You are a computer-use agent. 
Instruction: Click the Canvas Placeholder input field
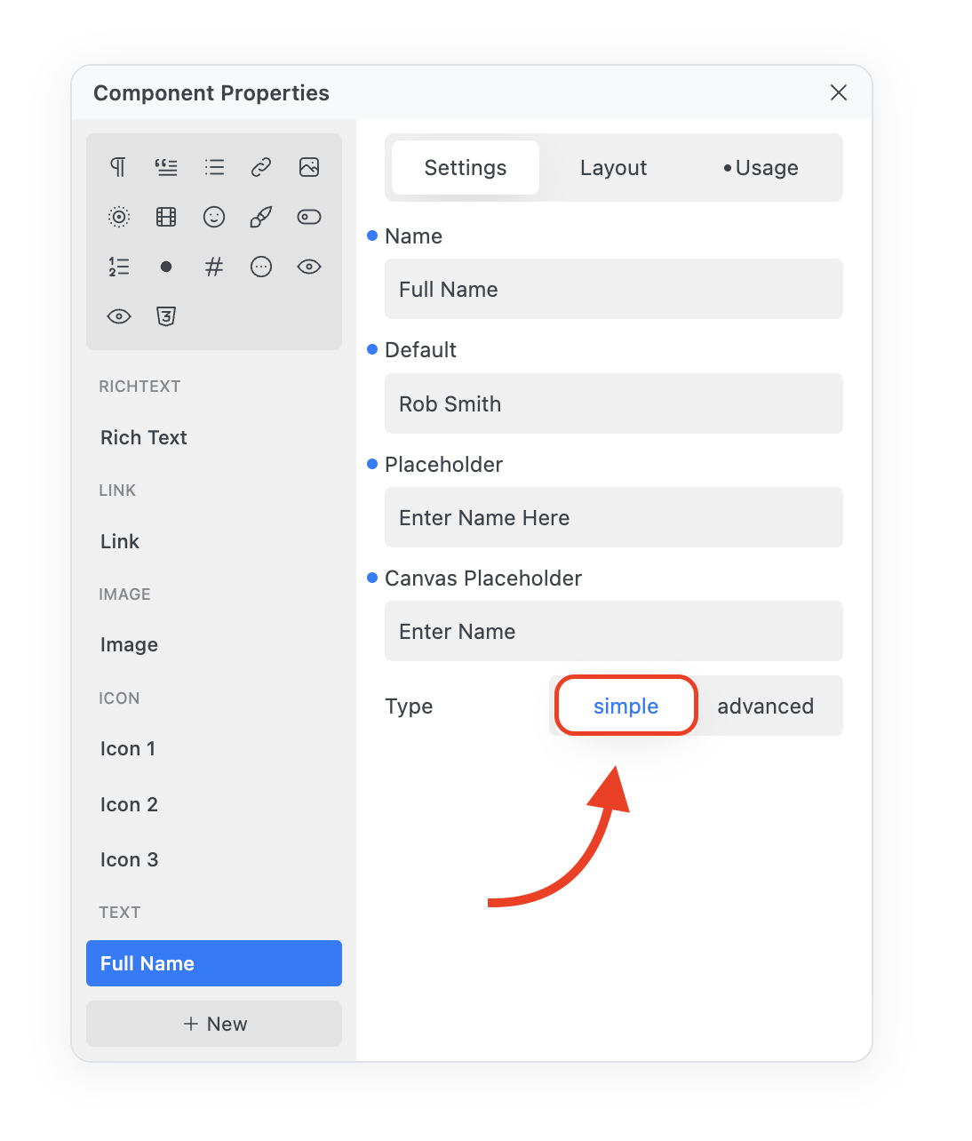[613, 631]
